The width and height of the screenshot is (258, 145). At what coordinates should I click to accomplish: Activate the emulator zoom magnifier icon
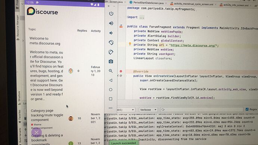[x=111, y=71]
